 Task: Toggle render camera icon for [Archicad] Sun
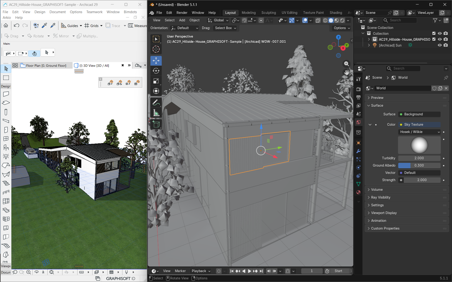click(x=446, y=45)
